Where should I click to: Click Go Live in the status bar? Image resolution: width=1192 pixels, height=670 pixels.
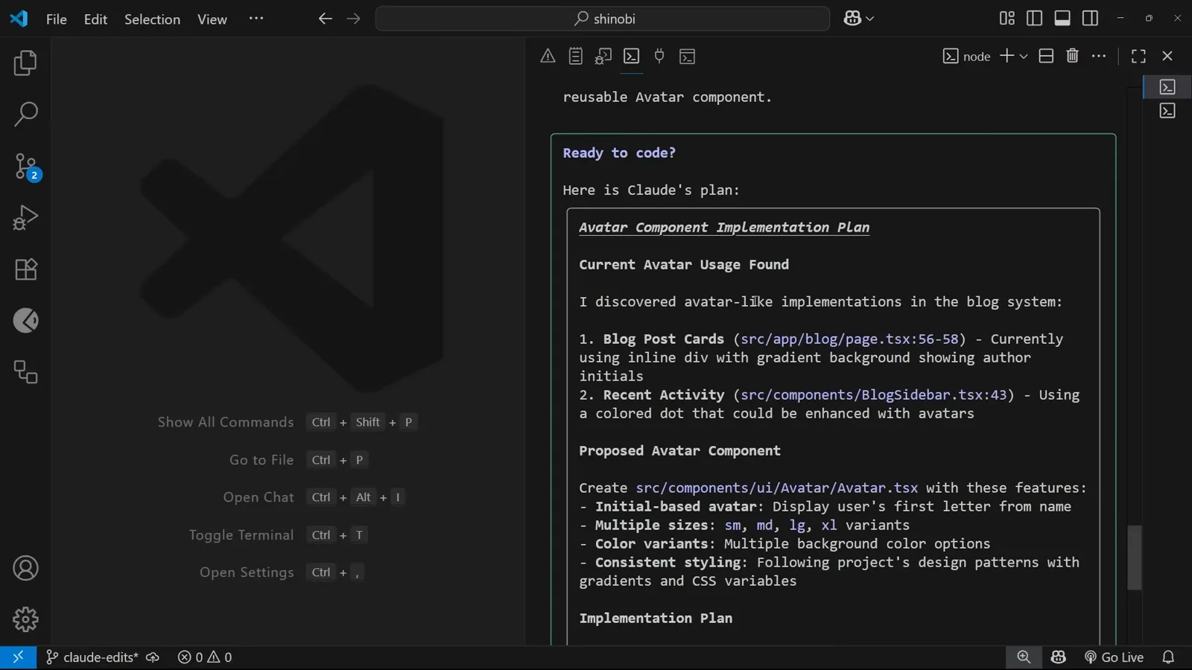(1114, 657)
